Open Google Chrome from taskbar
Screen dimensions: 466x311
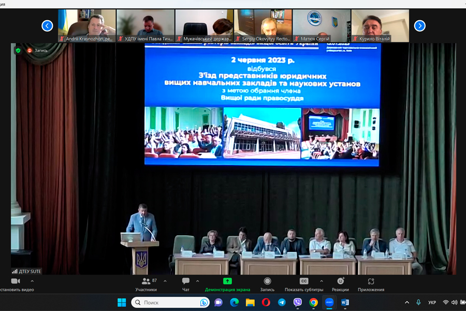[x=313, y=303]
